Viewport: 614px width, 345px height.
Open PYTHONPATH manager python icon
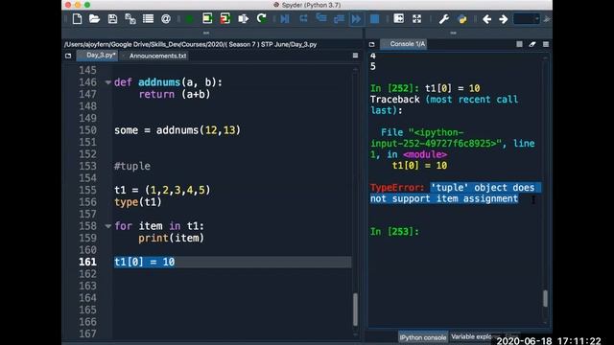coord(462,19)
